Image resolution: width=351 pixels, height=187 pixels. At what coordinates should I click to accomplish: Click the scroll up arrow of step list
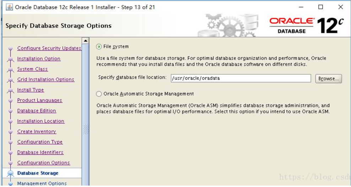(x=86, y=41)
